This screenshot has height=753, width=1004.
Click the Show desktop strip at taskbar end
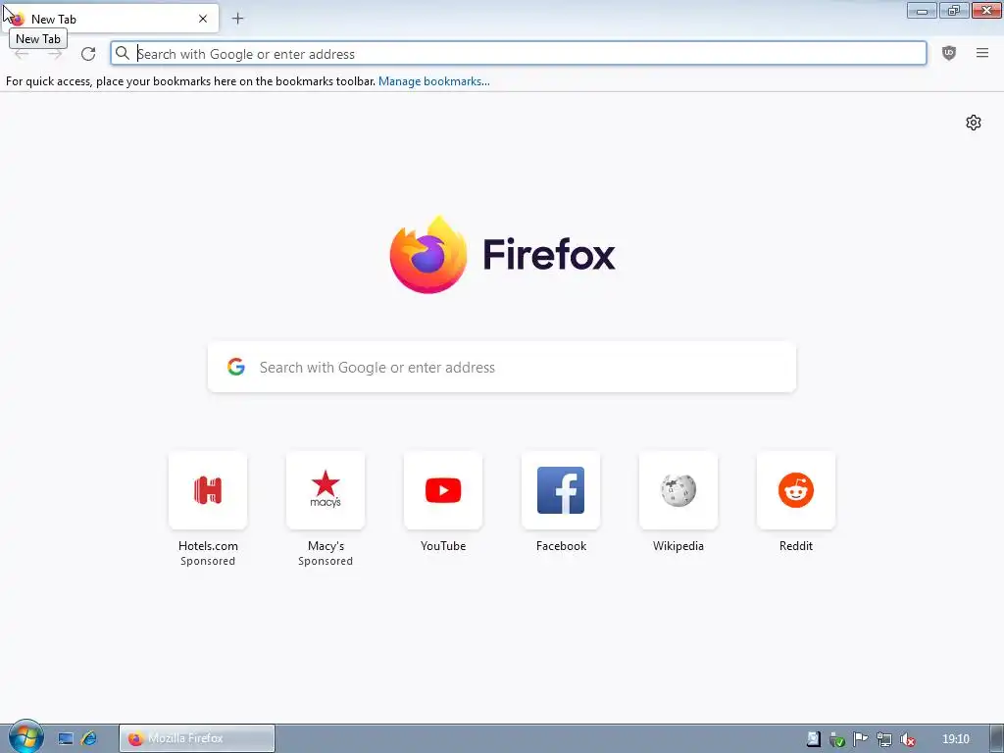[x=997, y=739]
